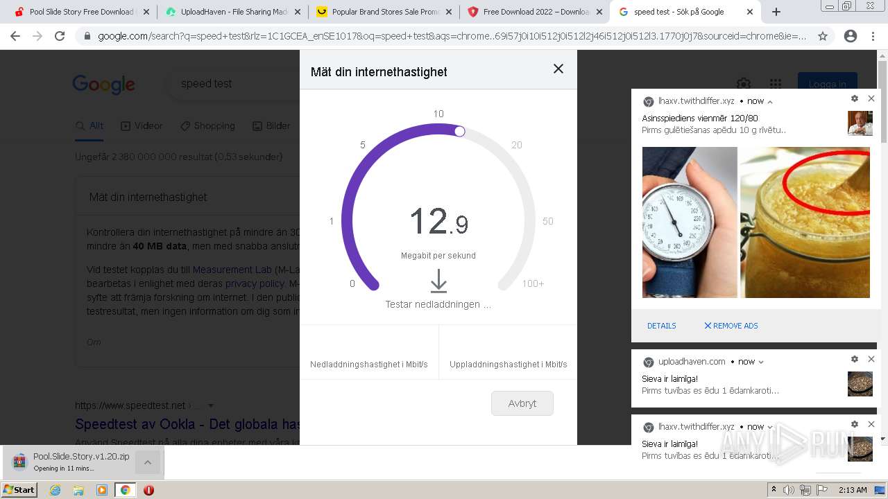Screen dimensions: 888x499
Task: Open Windows Explorer folder from taskbar
Action: point(78,490)
